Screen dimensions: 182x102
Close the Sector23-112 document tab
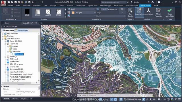36,23
